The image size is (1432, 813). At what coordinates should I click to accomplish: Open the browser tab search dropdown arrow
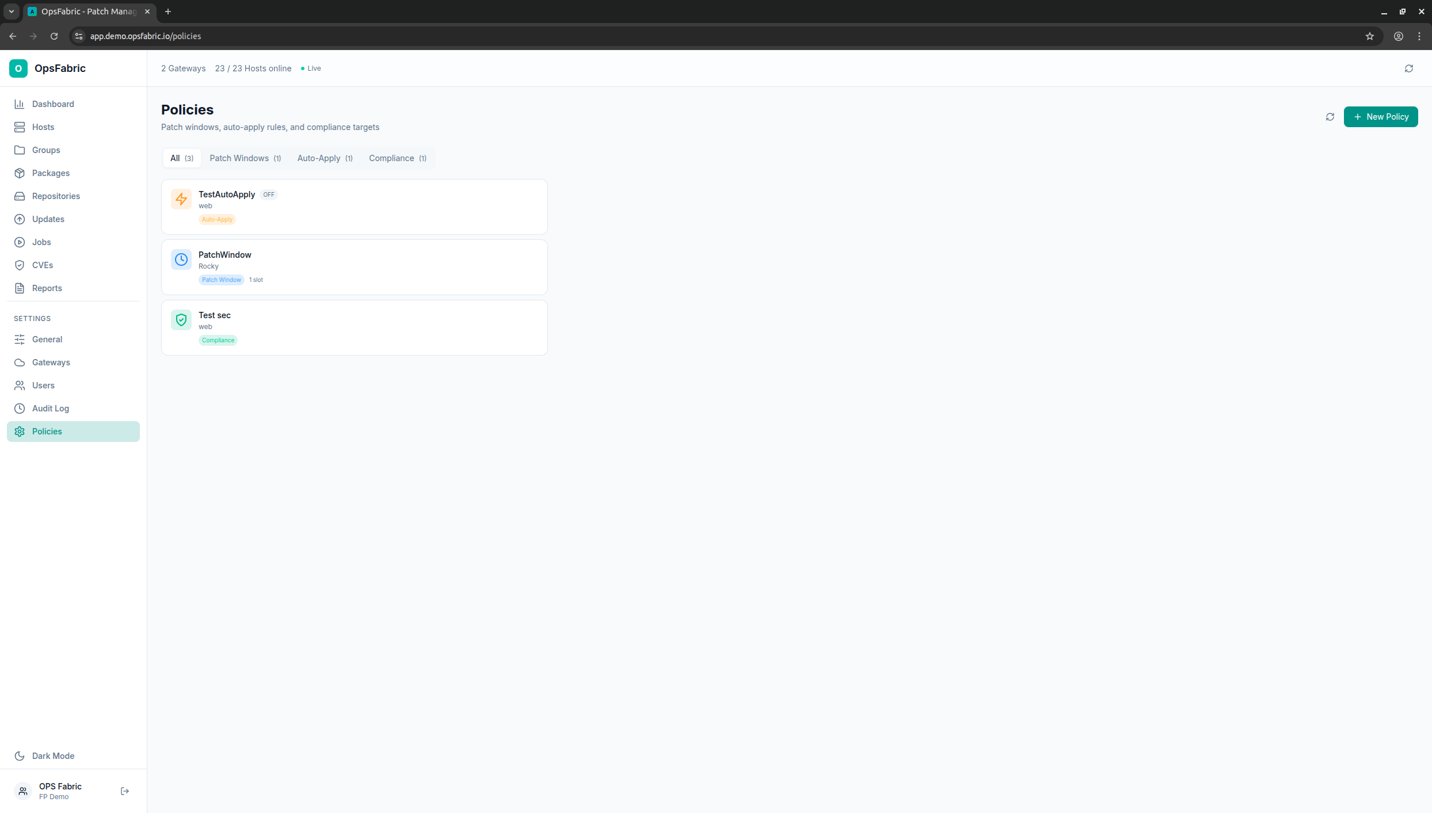click(11, 12)
